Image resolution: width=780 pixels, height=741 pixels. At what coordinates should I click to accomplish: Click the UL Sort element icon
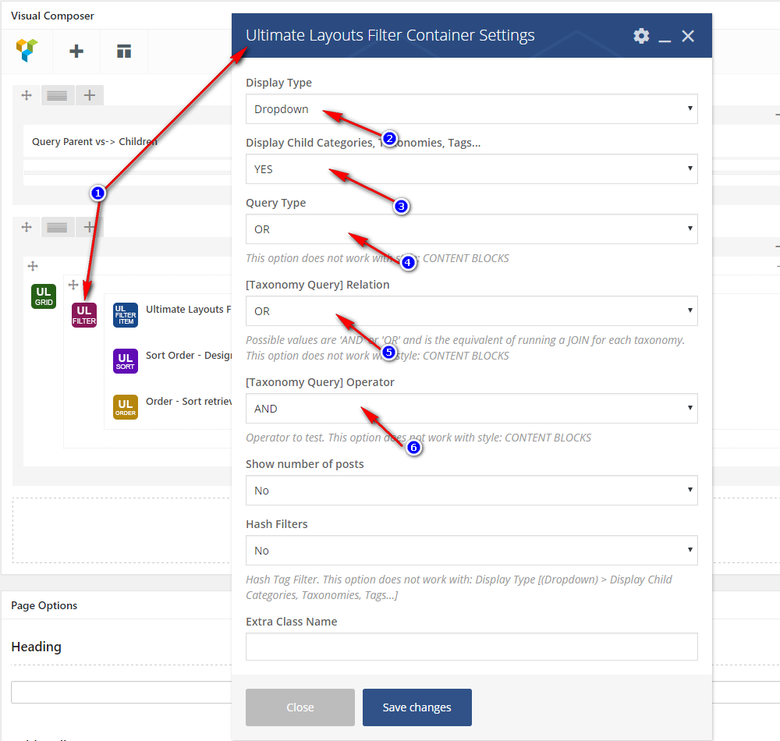[126, 361]
